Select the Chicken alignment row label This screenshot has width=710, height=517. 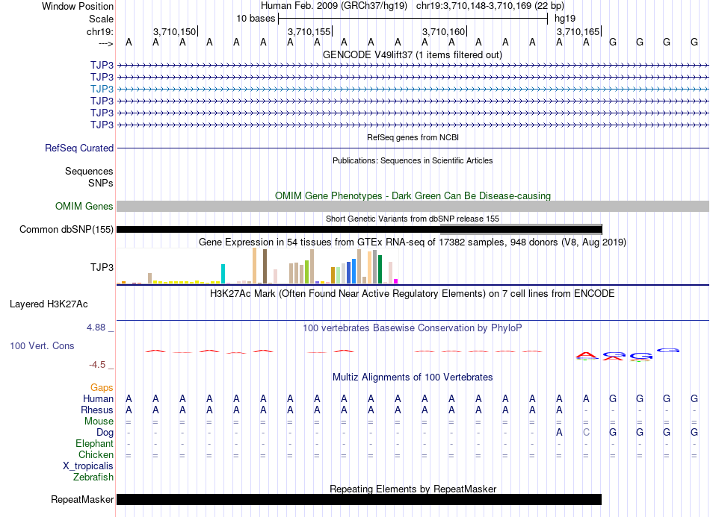point(96,454)
